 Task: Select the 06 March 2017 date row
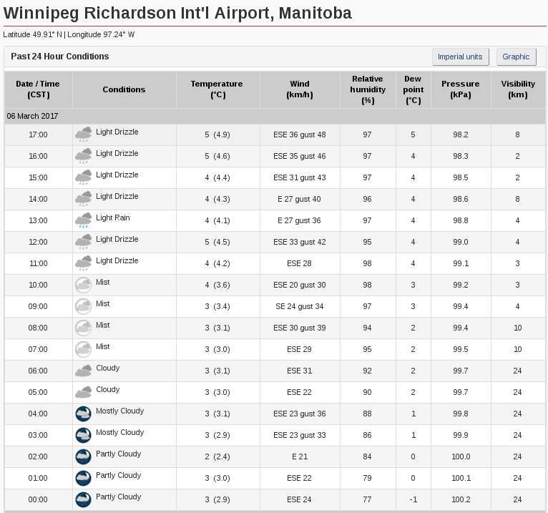pyautogui.click(x=275, y=116)
